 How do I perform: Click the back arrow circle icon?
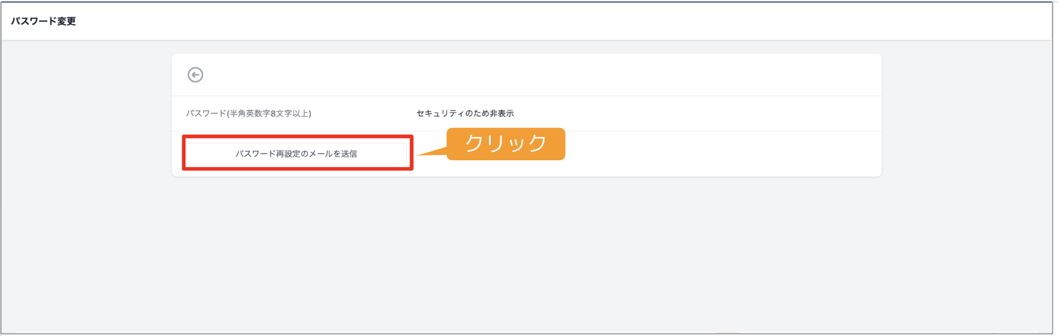coord(195,75)
